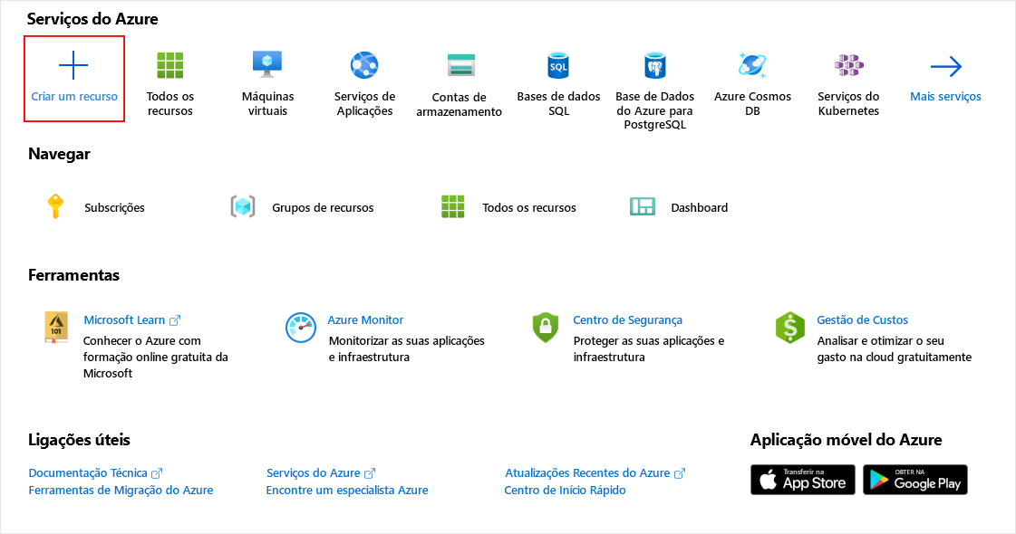Image resolution: width=1016 pixels, height=534 pixels.
Task: Open the Documentação Técnica link
Action: point(88,473)
